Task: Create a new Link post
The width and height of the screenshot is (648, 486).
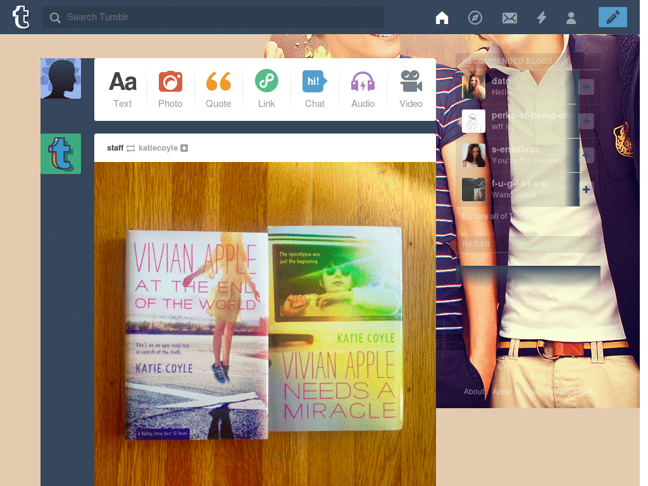Action: (x=266, y=89)
